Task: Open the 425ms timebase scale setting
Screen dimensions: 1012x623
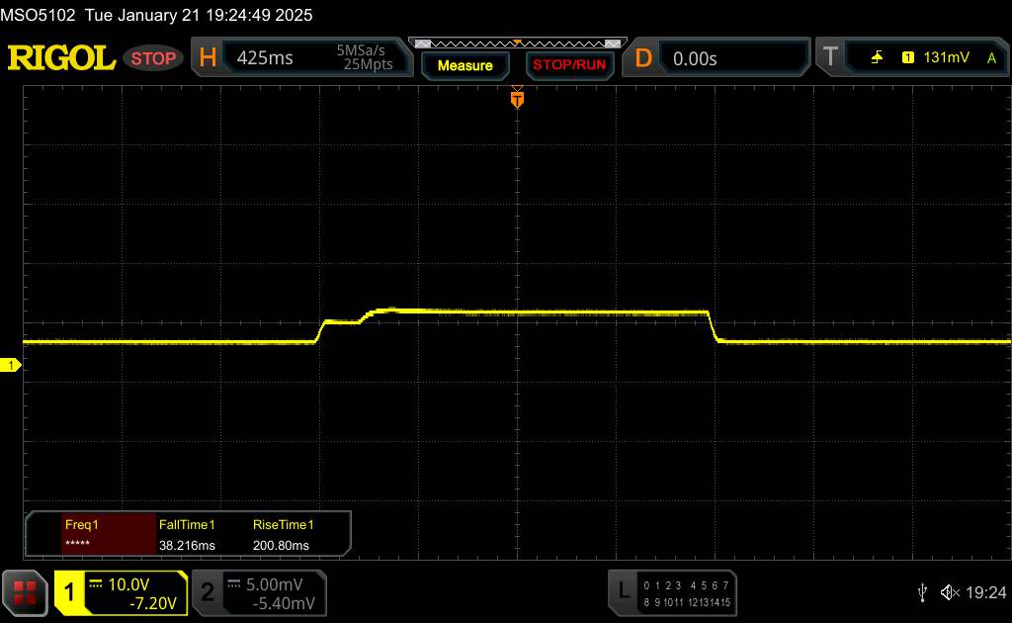Action: click(x=265, y=58)
